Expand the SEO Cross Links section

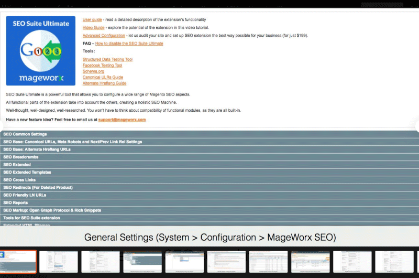pyautogui.click(x=210, y=180)
